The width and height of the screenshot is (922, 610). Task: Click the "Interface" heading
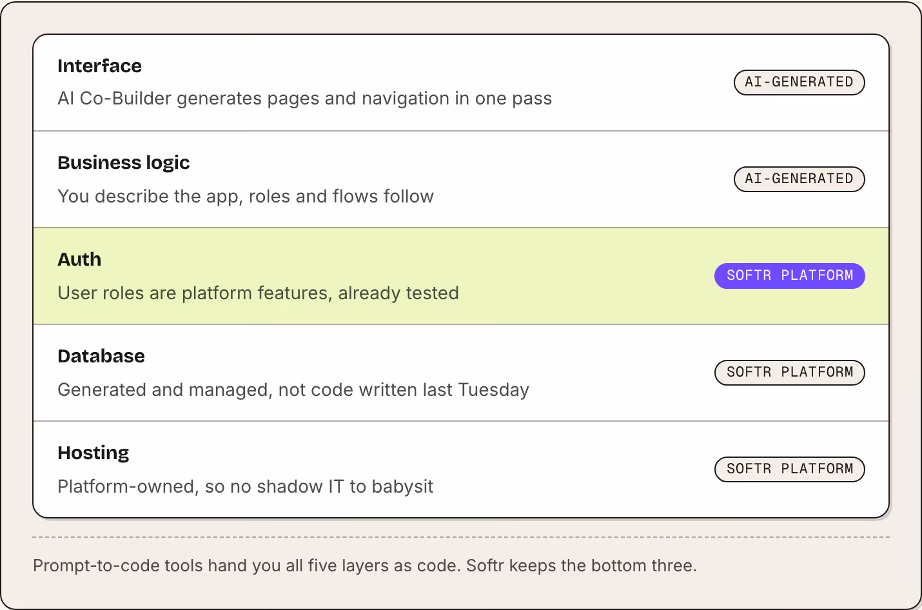(99, 66)
